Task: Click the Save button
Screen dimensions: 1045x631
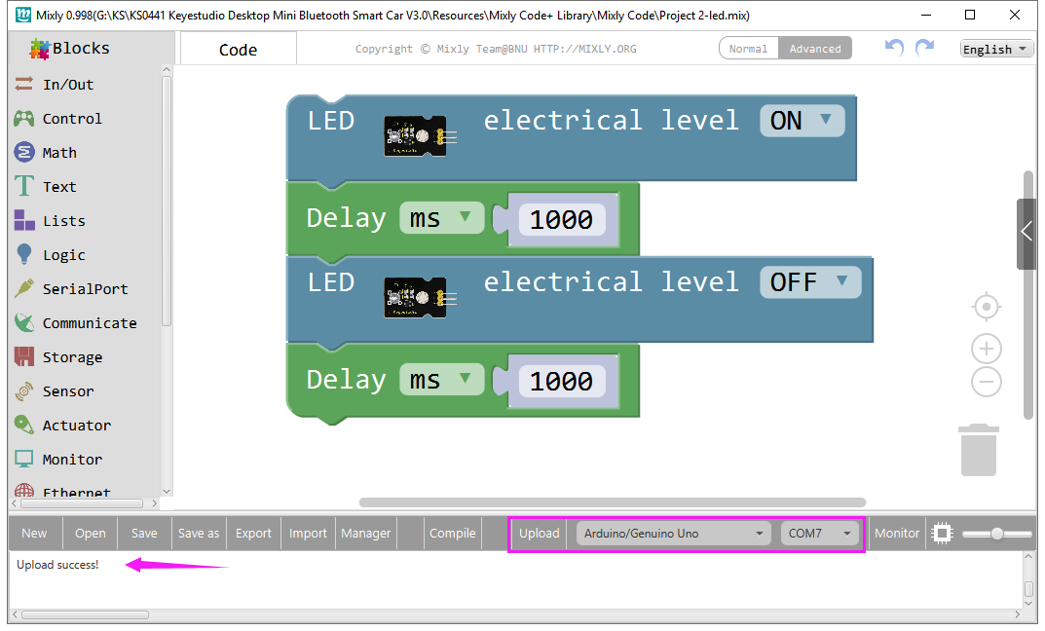Action: click(144, 533)
